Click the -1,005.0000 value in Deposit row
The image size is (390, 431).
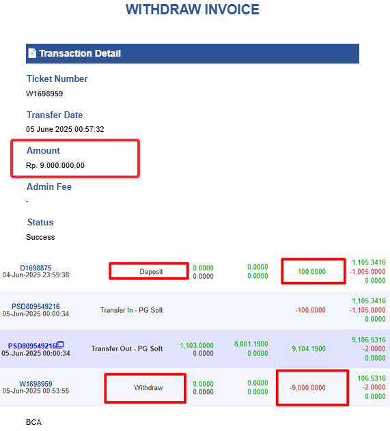point(367,272)
